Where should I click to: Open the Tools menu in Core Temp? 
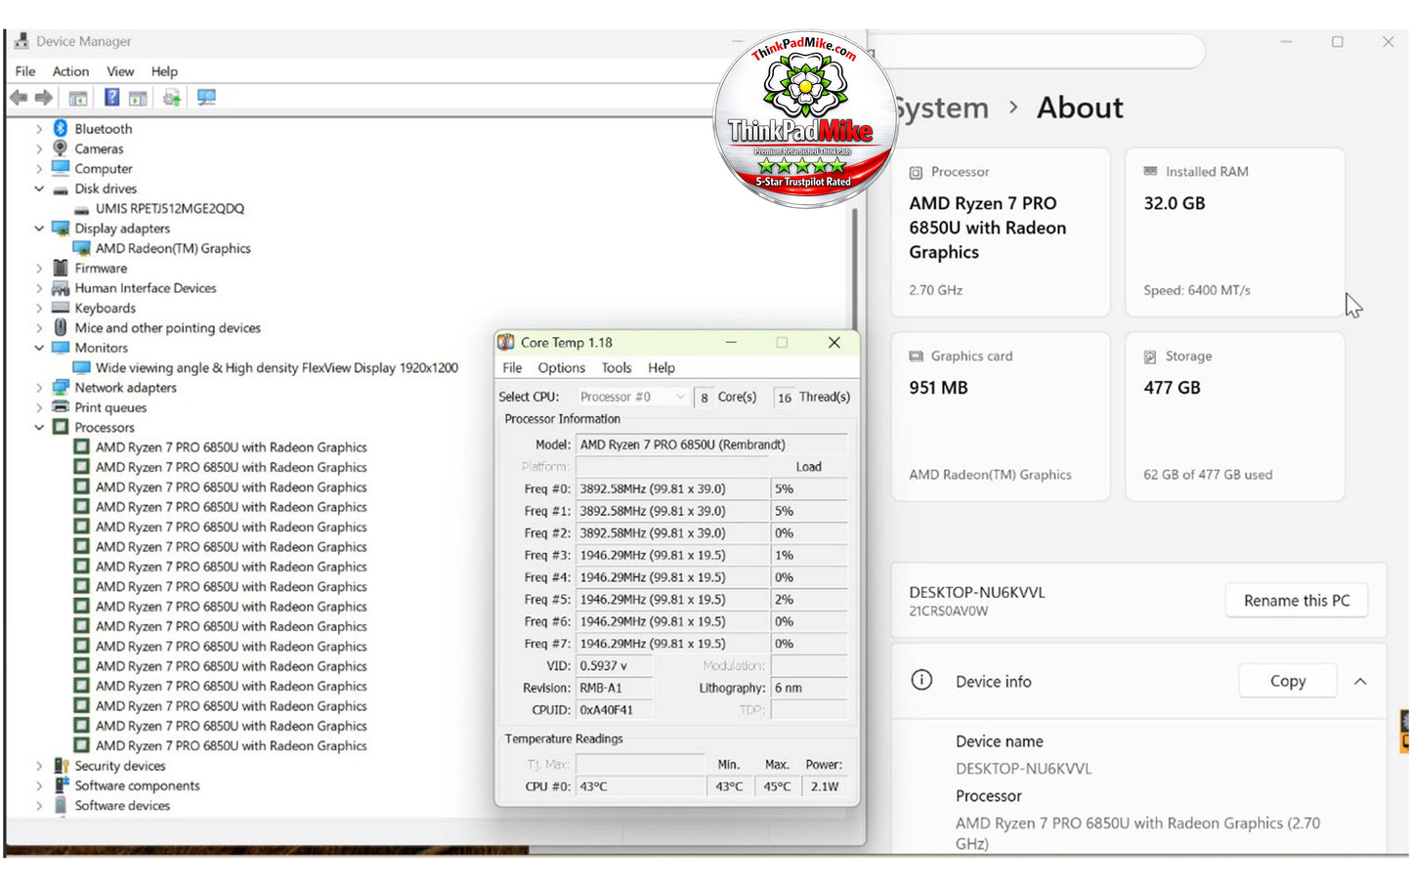617,368
